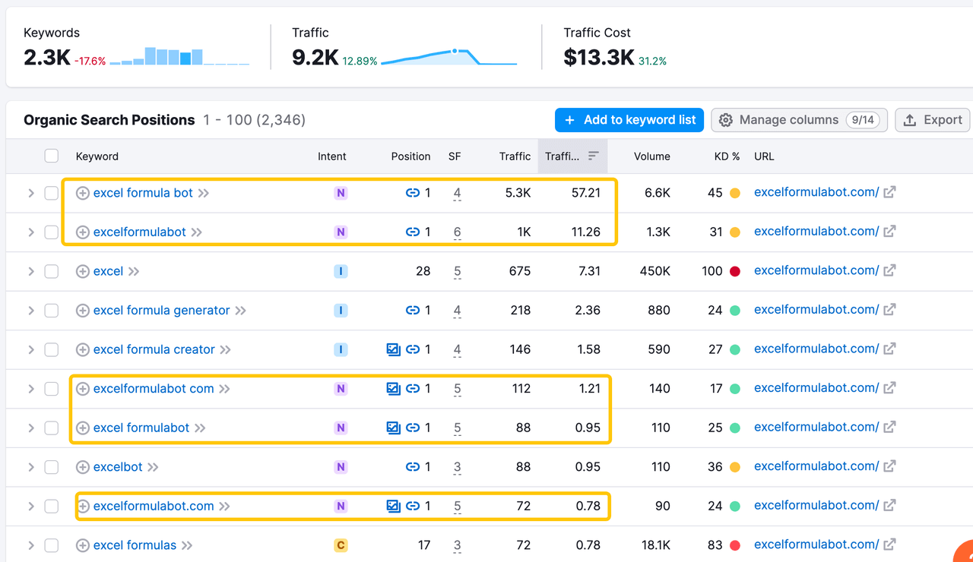Click image pack icon in 'excelformulabot.com' row
The image size is (973, 562).
point(393,506)
